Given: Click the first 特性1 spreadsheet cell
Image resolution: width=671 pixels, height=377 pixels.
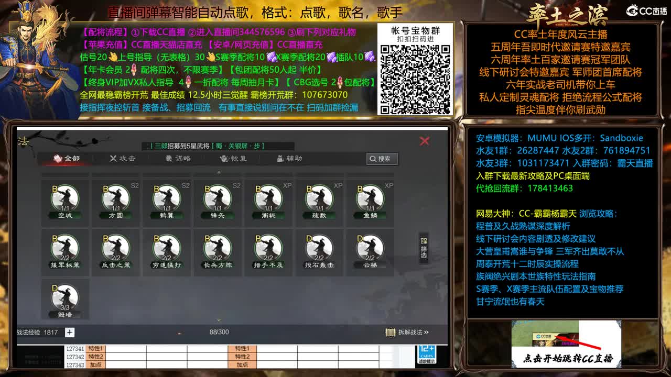Looking at the screenshot, I should tap(95, 349).
